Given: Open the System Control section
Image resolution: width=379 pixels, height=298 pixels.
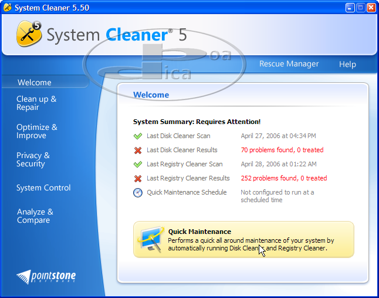Looking at the screenshot, I should (x=43, y=187).
